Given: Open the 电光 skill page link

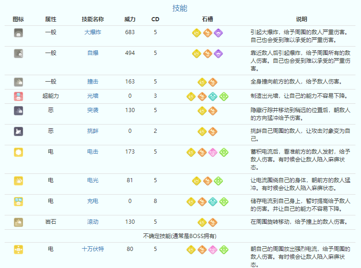Looking at the screenshot, I should [x=93, y=180].
